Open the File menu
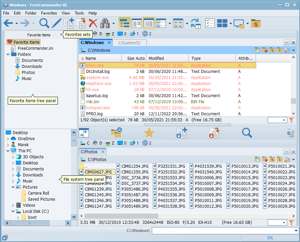Screen dimensions: 300x242 (x=6, y=13)
